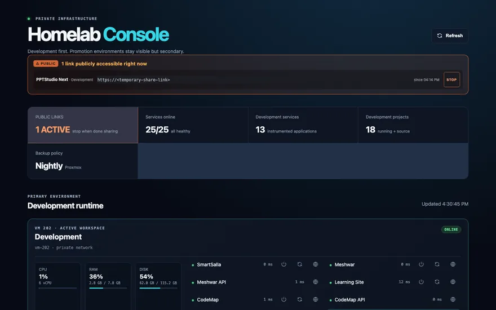Restart the Meshwar service
496x310 pixels.
tap(437, 264)
